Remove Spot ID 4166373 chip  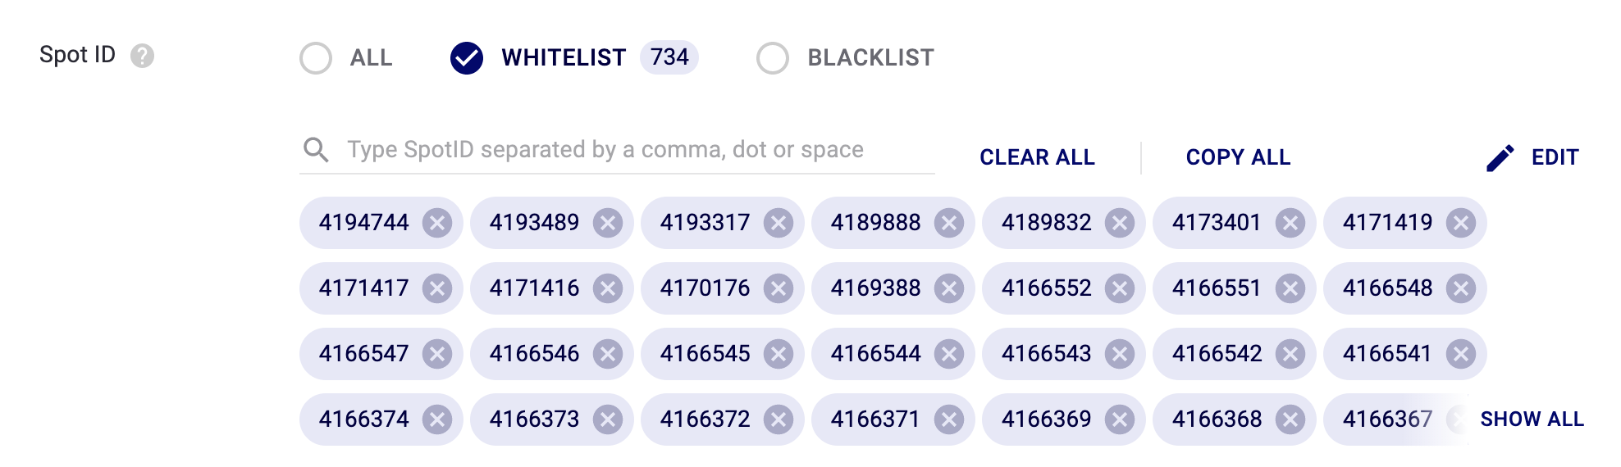(x=608, y=419)
